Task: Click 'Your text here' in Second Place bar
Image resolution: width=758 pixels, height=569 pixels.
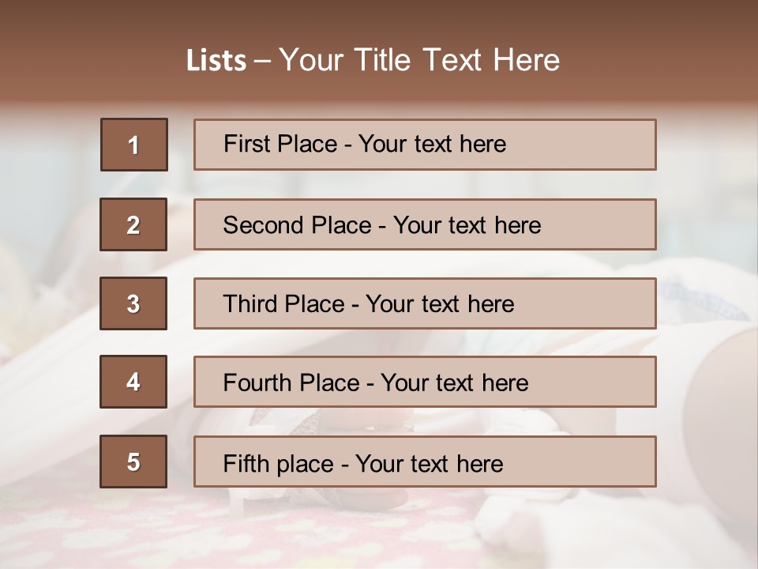Action: pyautogui.click(x=467, y=225)
